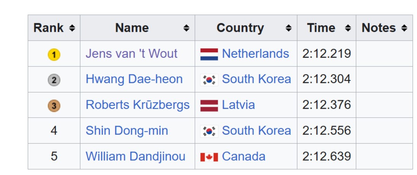Click South Korea flag beside Hwang Dae-heon

[x=209, y=80]
